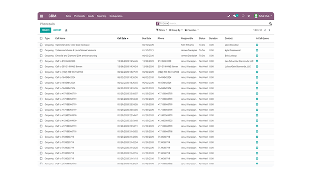
Task: Expand the Rahul Chak user menu arrow
Action: click(271, 16)
